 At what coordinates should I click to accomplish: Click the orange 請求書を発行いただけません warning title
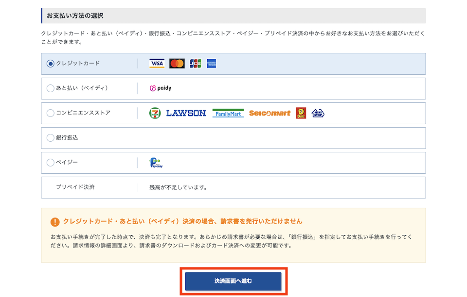[182, 221]
